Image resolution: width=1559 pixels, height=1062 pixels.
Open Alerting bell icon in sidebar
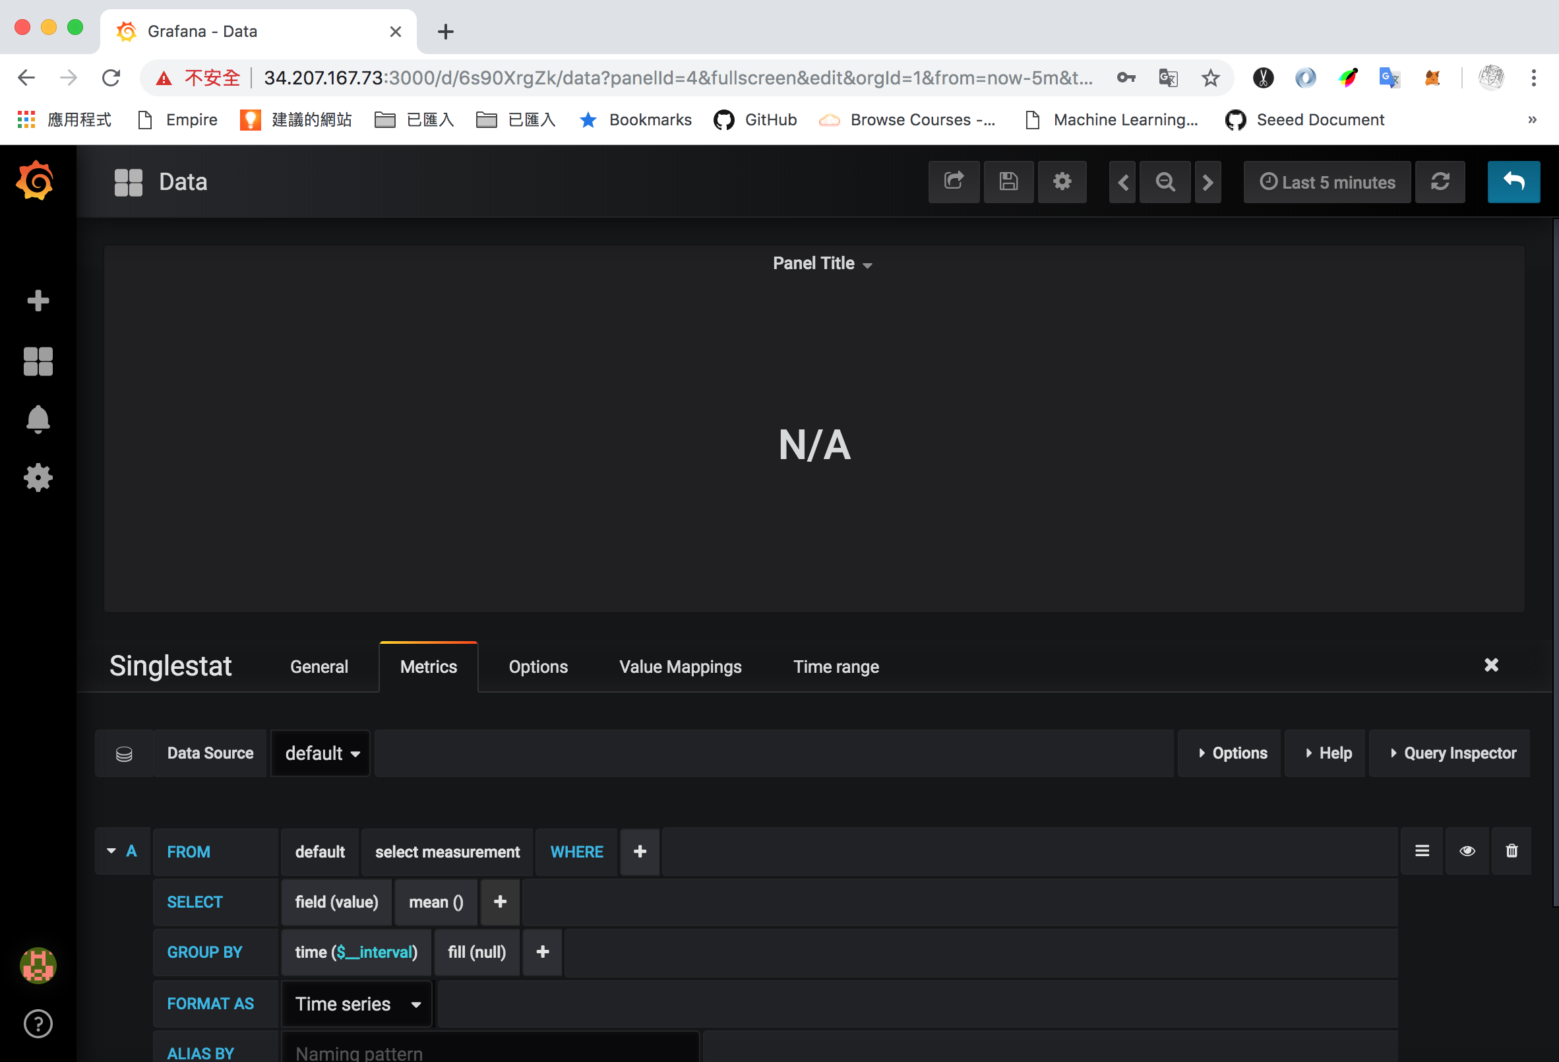(x=38, y=420)
